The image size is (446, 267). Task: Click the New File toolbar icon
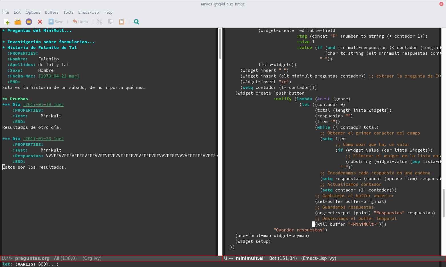7,22
